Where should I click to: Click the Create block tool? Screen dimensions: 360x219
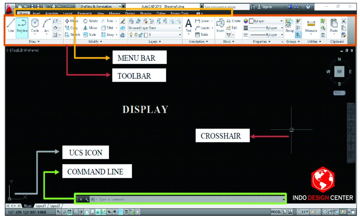[233, 21]
